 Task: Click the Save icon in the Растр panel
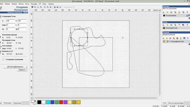pos(171,25)
